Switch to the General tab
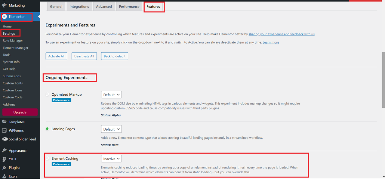 (x=56, y=6)
